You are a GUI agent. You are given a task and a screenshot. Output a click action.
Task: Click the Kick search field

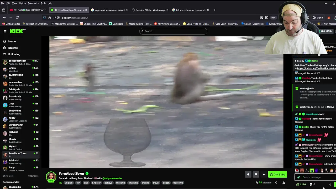tap(173, 31)
